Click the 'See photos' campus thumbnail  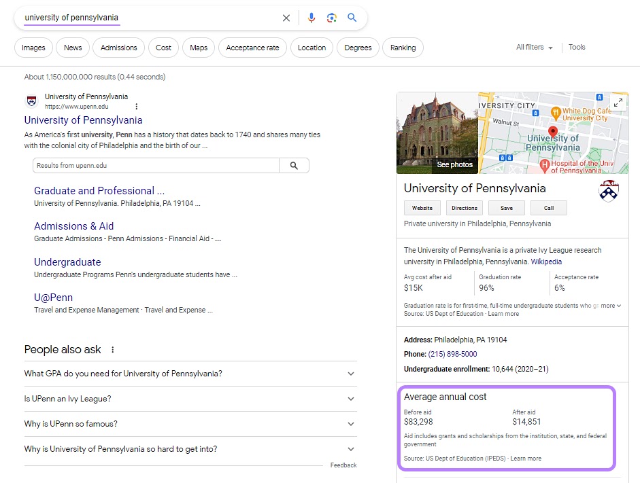[437, 133]
